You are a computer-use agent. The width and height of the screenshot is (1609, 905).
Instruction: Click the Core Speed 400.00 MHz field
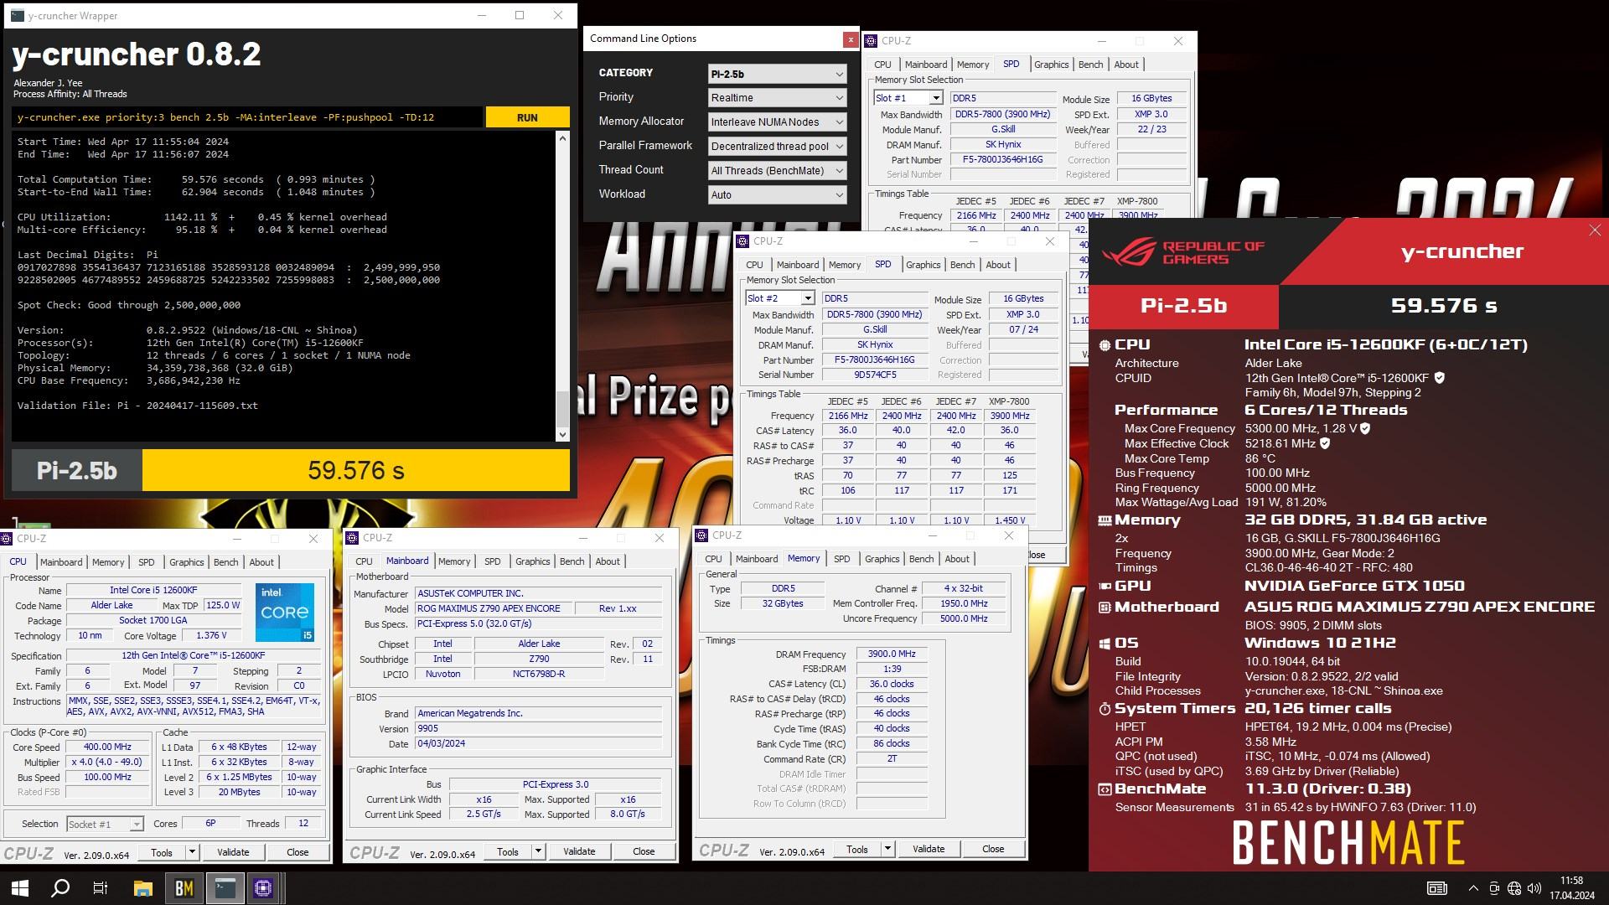[108, 747]
